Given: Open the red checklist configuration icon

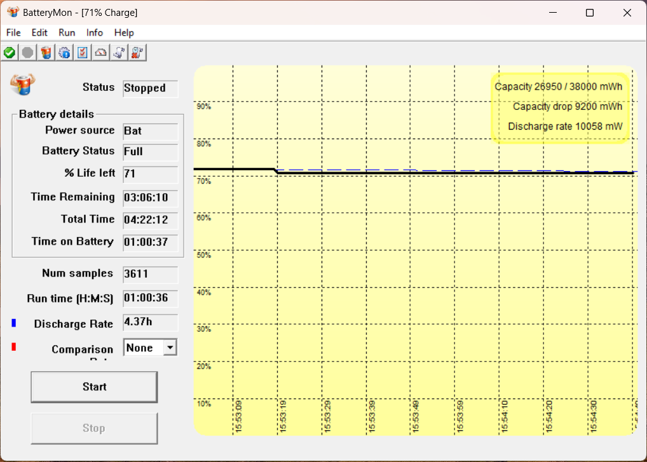Looking at the screenshot, I should [x=83, y=53].
